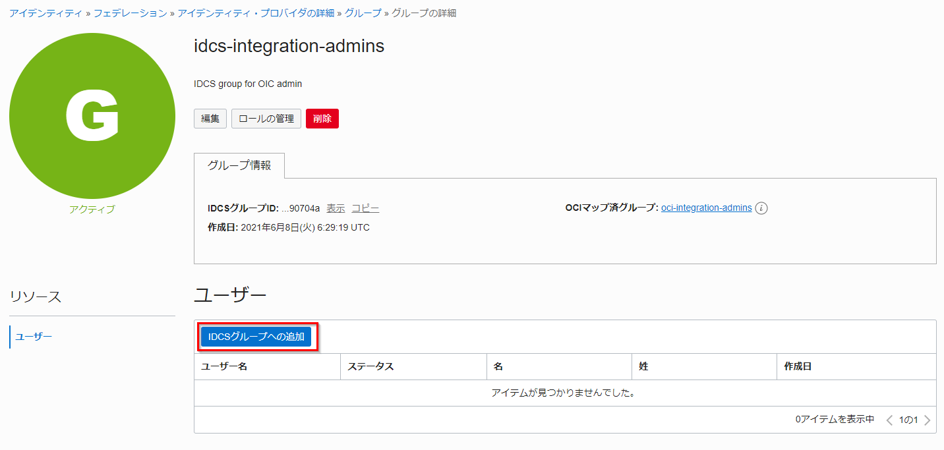Click IDCSグループへの追加 button
944x450 pixels.
tap(256, 337)
